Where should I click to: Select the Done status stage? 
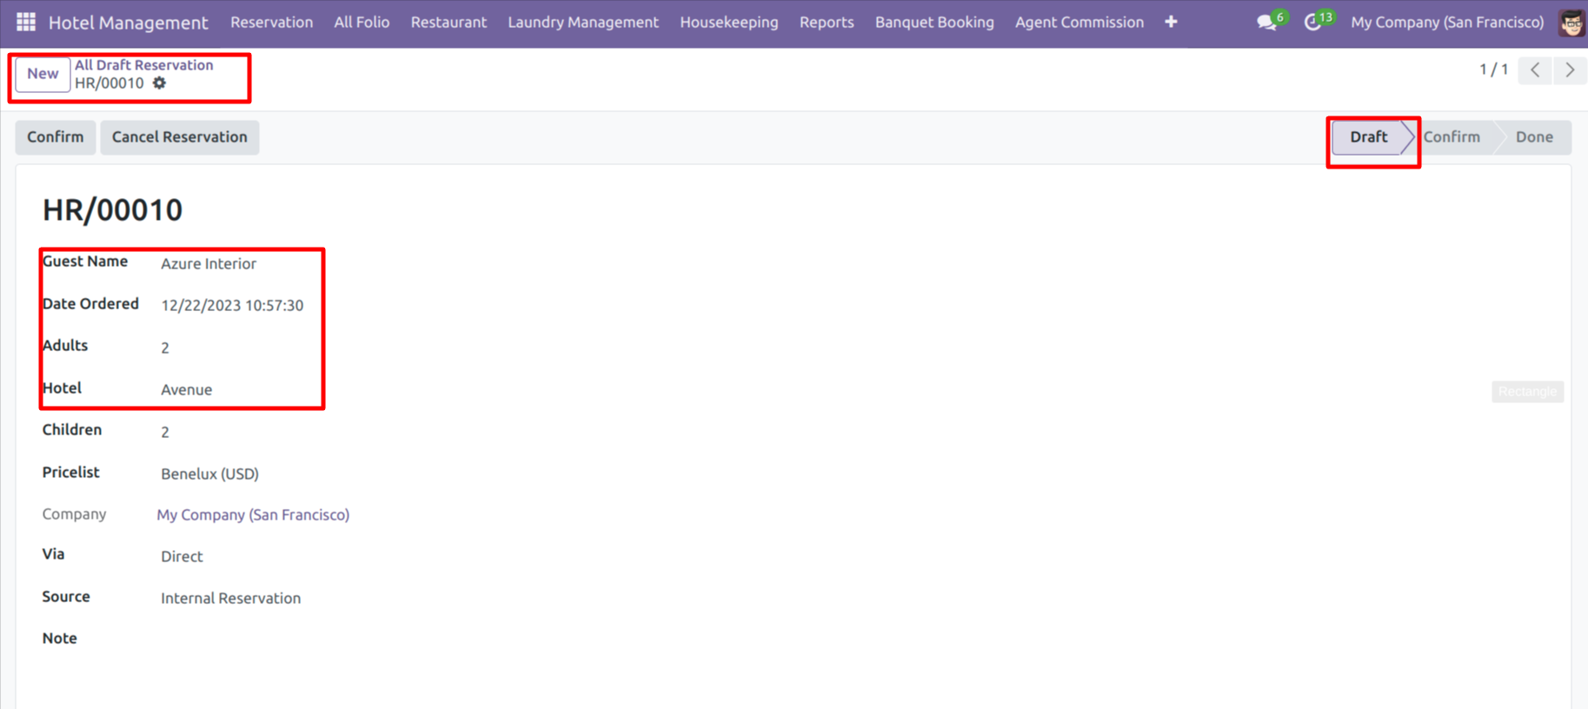1533,137
